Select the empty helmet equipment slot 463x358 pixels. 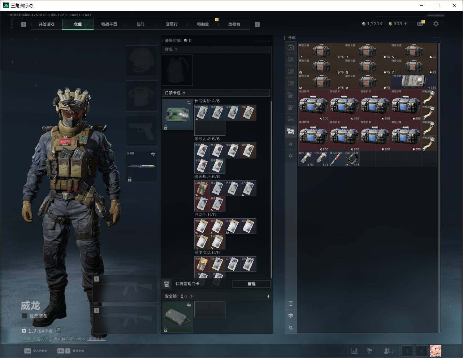tap(142, 61)
